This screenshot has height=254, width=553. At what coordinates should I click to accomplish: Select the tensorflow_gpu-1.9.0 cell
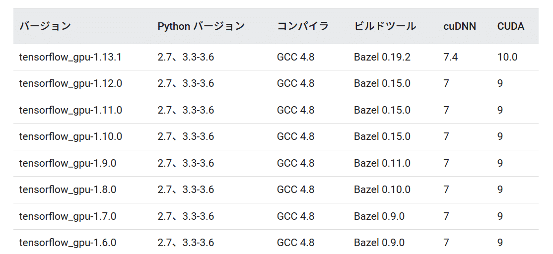[x=68, y=163]
